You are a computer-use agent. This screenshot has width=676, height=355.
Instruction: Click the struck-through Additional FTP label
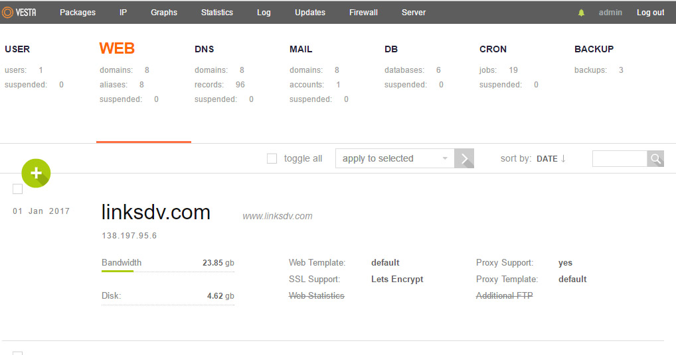click(505, 295)
